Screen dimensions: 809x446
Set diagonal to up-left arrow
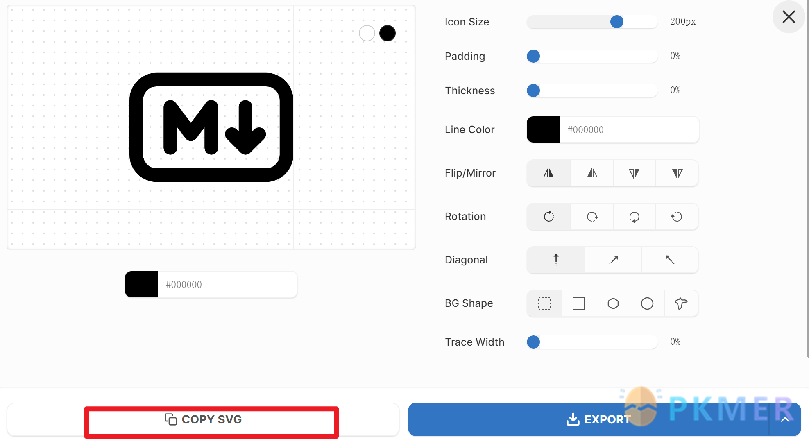click(670, 260)
